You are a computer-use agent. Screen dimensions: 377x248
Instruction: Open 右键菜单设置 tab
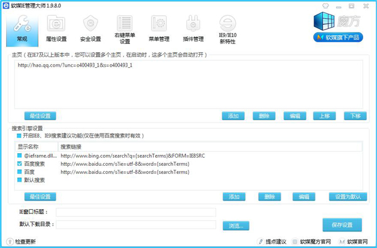point(125,30)
